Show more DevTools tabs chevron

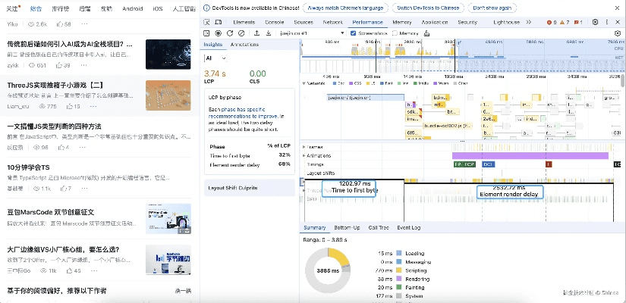pos(527,23)
